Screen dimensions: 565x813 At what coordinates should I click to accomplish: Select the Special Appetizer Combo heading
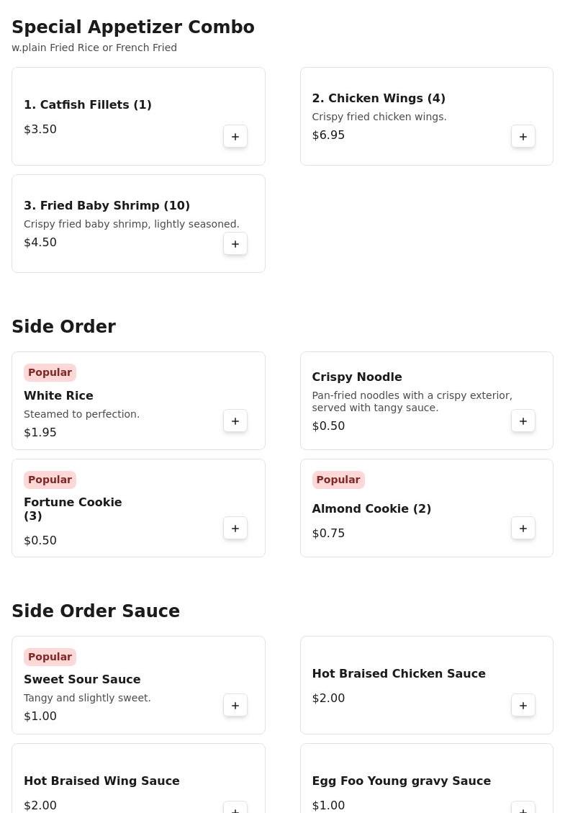(x=133, y=27)
